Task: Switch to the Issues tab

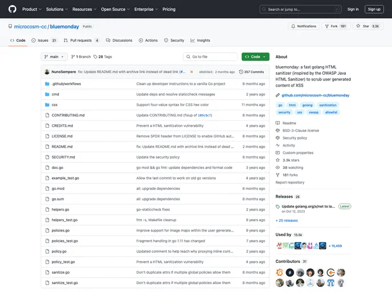Action: [44, 40]
